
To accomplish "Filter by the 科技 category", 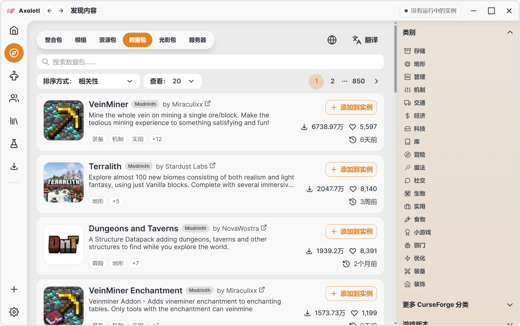I will click(415, 129).
